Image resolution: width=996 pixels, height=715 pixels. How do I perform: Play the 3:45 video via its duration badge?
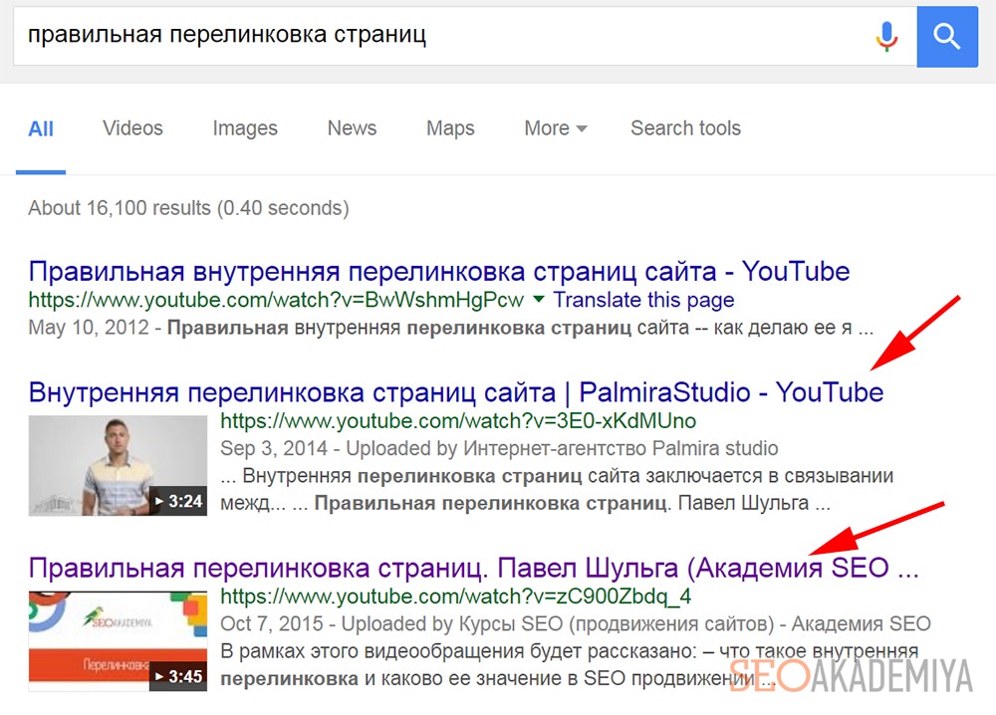(177, 678)
